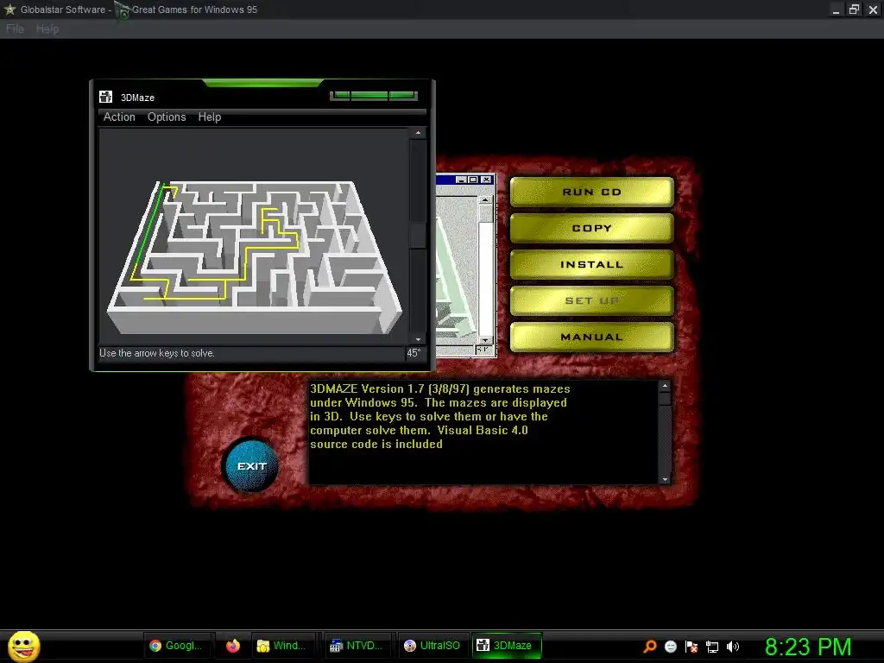Viewport: 884px width, 663px height.
Task: Switch to the UltraISO taskbar item
Action: (x=433, y=646)
